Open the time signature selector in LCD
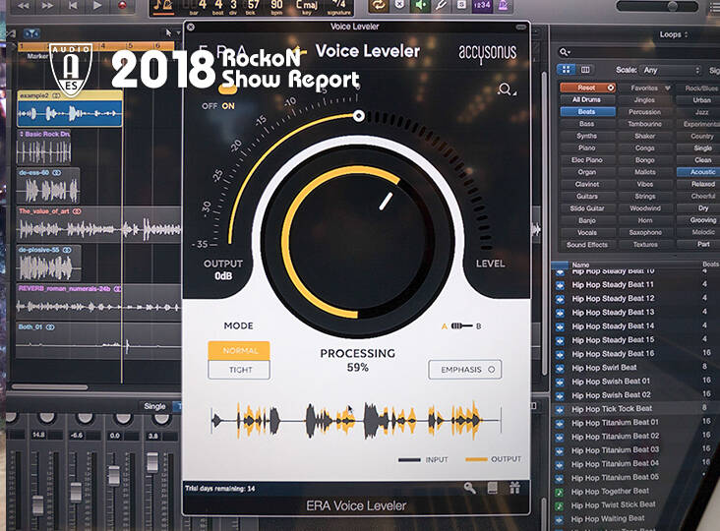720x531 pixels. click(339, 7)
